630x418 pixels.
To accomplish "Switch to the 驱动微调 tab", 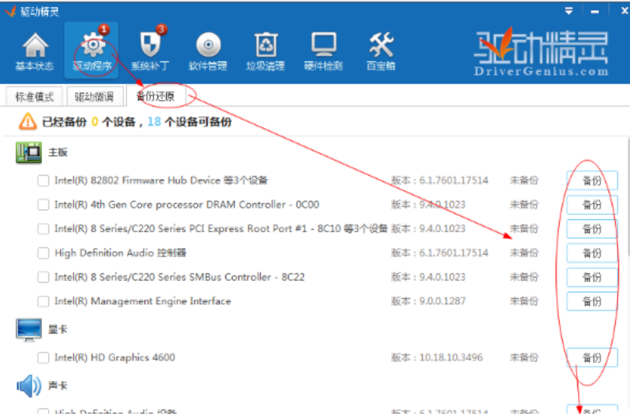I will [94, 97].
